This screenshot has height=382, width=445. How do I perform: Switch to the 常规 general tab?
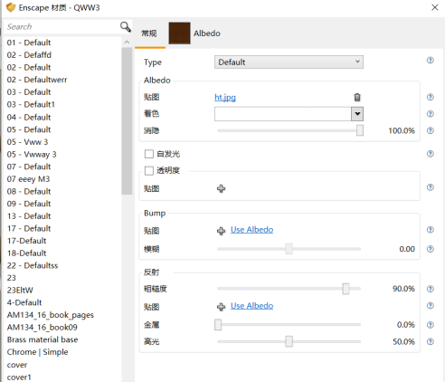(x=149, y=33)
